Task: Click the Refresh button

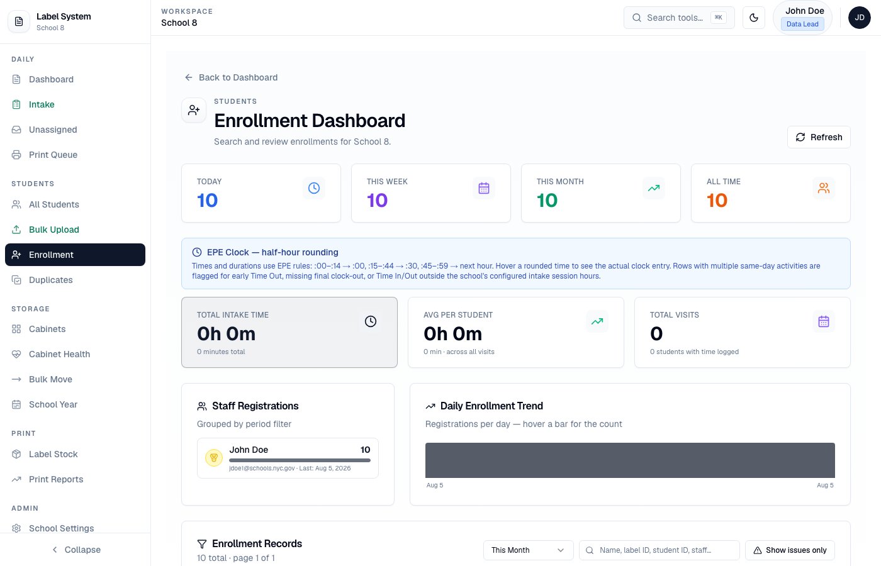Action: pos(819,137)
